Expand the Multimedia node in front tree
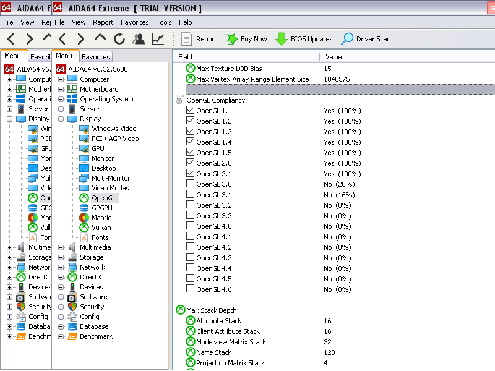Screen dimensions: 495x371 pyautogui.click(x=61, y=248)
